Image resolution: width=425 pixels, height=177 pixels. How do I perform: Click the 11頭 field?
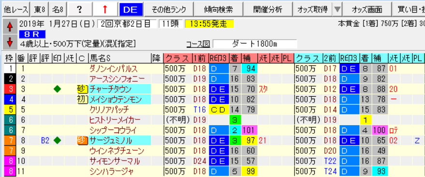[171, 24]
